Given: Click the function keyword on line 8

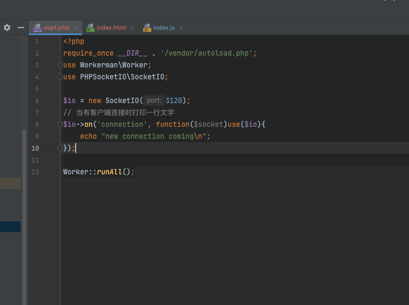Looking at the screenshot, I should point(173,124).
